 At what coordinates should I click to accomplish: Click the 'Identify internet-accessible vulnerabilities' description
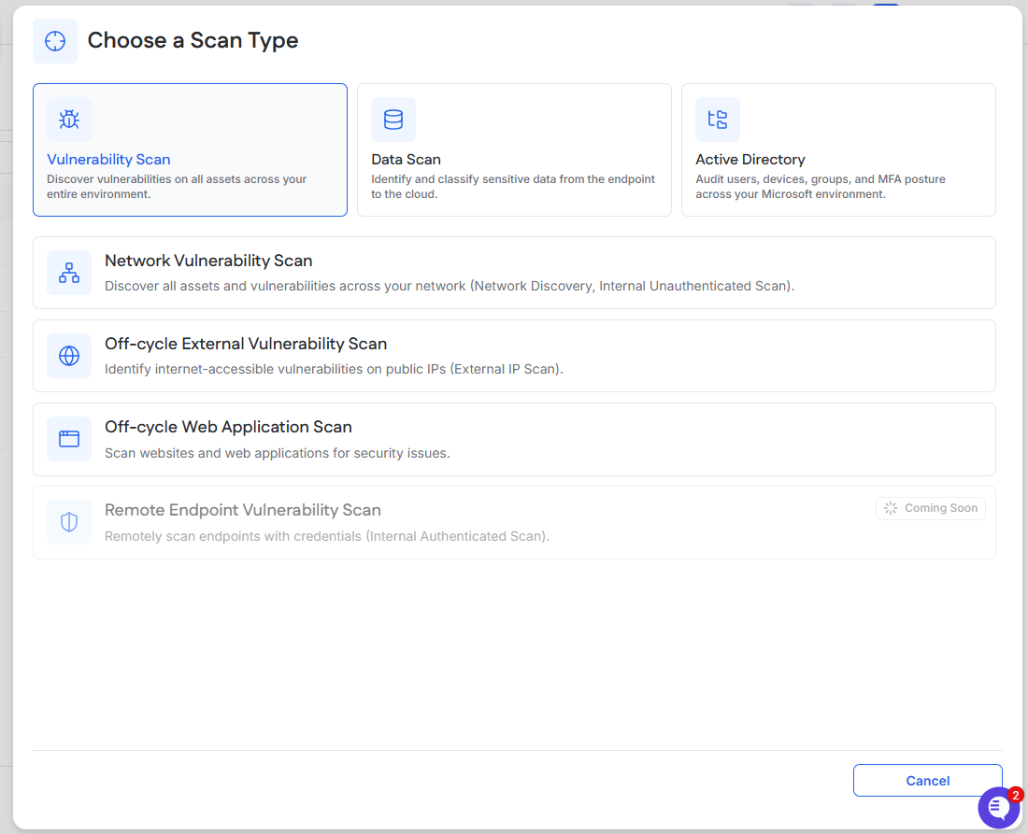click(334, 370)
